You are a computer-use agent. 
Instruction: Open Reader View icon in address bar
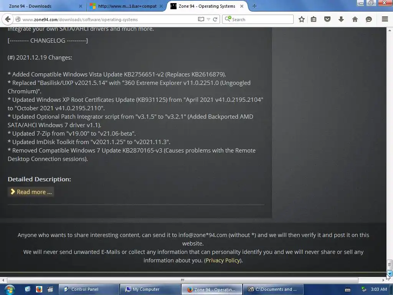pyautogui.click(x=201, y=19)
